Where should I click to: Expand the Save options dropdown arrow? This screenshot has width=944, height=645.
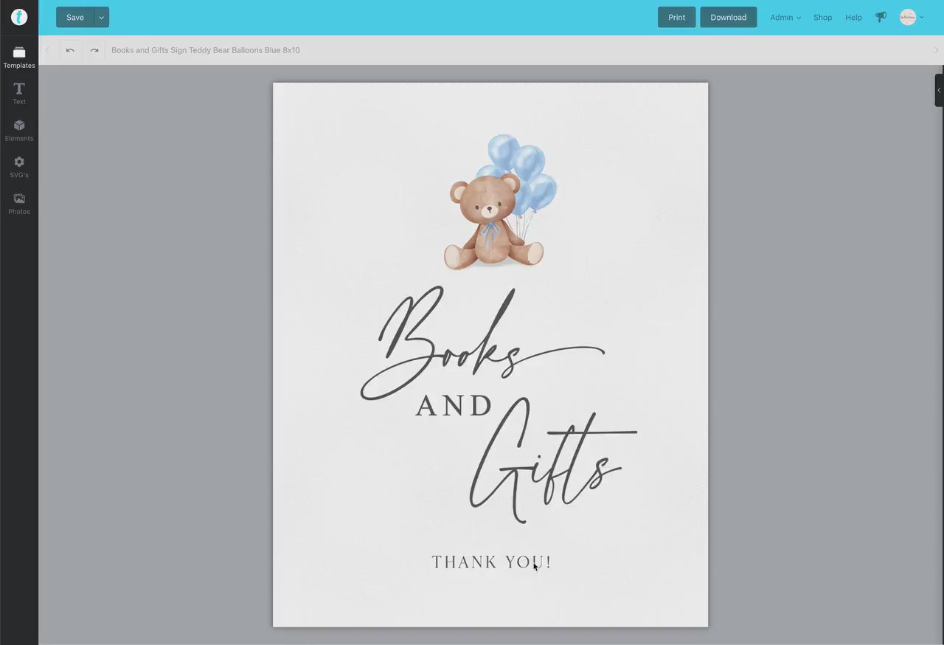(x=102, y=17)
